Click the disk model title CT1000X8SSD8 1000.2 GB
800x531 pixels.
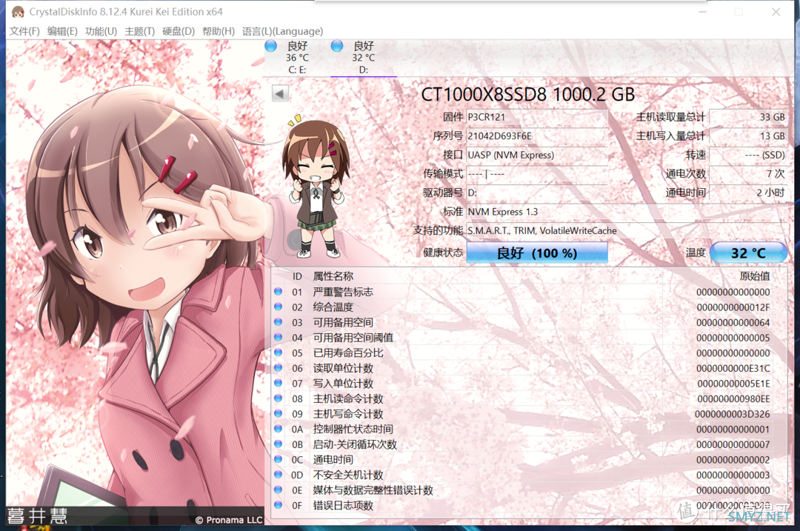coord(528,94)
